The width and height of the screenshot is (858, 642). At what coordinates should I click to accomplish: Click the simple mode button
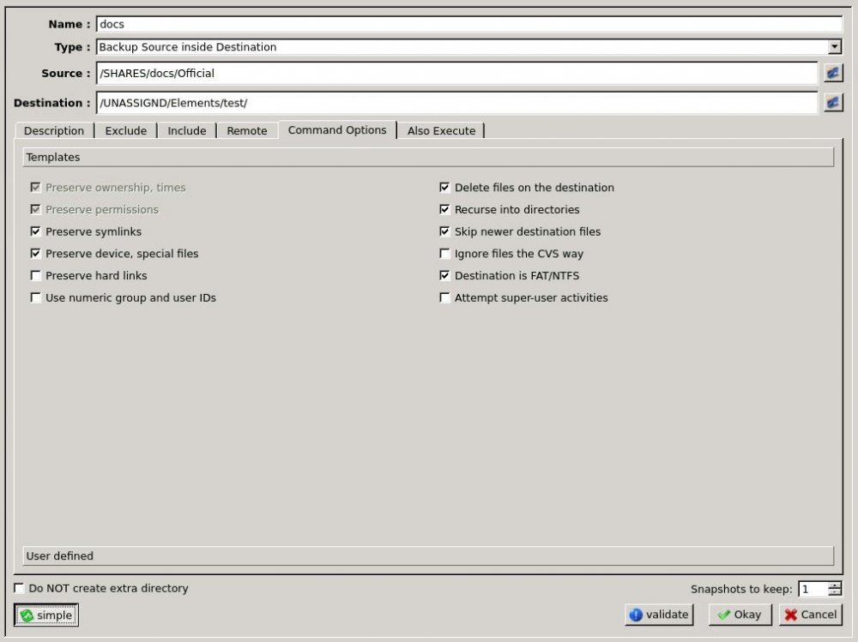[x=46, y=615]
